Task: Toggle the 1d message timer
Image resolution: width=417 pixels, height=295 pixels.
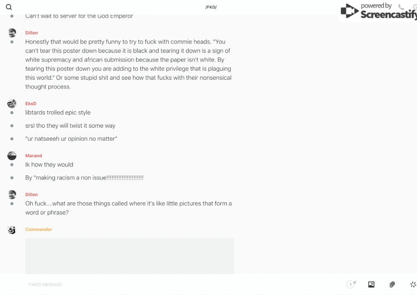Action: (x=350, y=284)
